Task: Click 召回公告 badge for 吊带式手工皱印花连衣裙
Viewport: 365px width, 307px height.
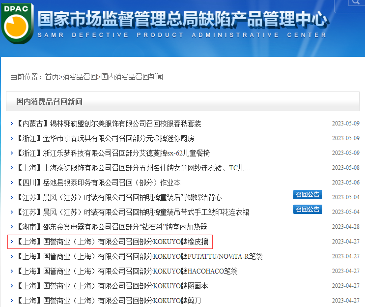Action: click(308, 209)
